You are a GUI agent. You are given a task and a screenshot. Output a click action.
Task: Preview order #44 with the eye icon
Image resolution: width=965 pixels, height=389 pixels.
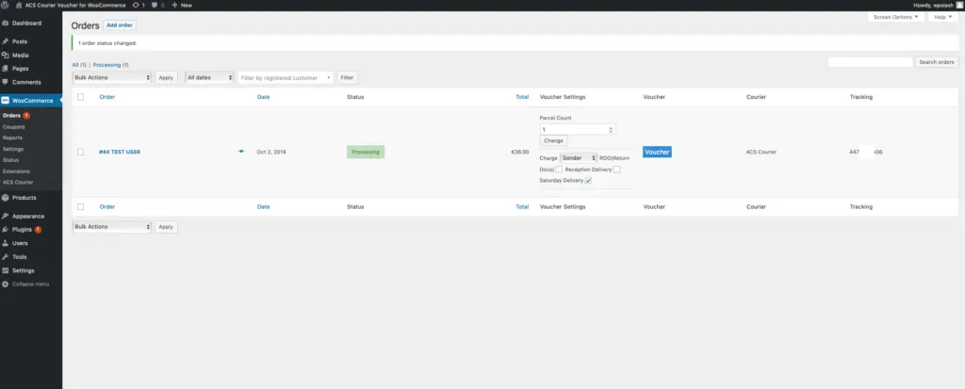(241, 152)
